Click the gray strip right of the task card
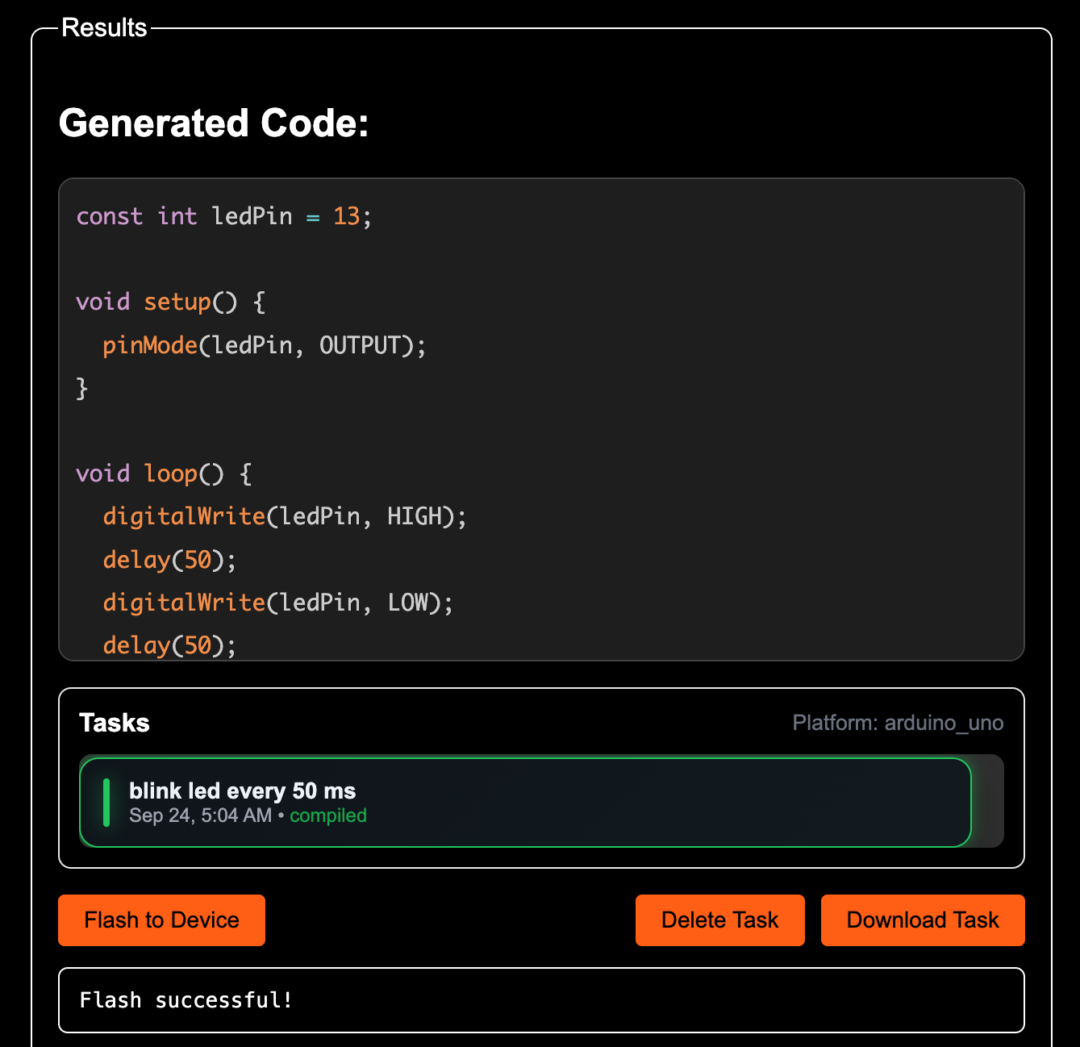Viewport: 1080px width, 1047px height. pos(988,802)
